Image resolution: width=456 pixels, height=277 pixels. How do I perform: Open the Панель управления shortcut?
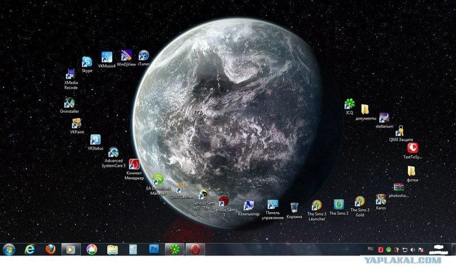coord(272,205)
